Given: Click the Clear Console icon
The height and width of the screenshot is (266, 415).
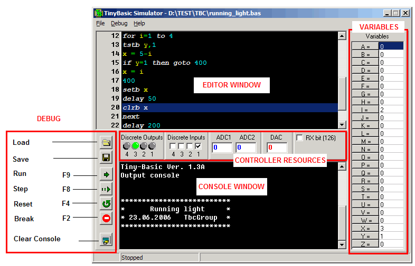Looking at the screenshot, I should pos(106,241).
